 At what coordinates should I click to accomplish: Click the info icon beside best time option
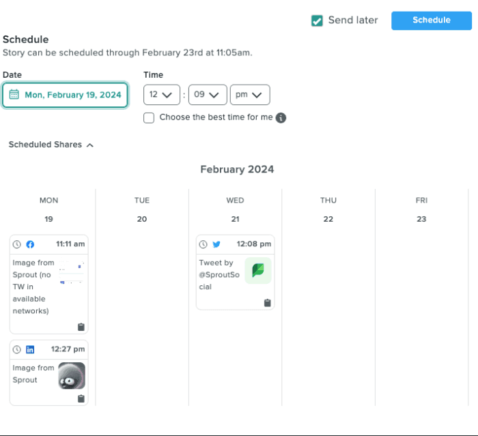[281, 117]
